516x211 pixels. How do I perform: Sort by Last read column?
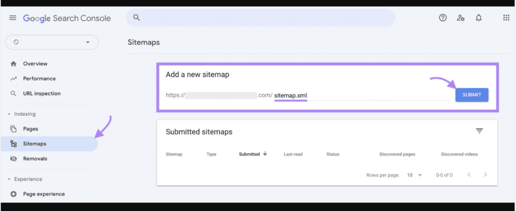[293, 154]
